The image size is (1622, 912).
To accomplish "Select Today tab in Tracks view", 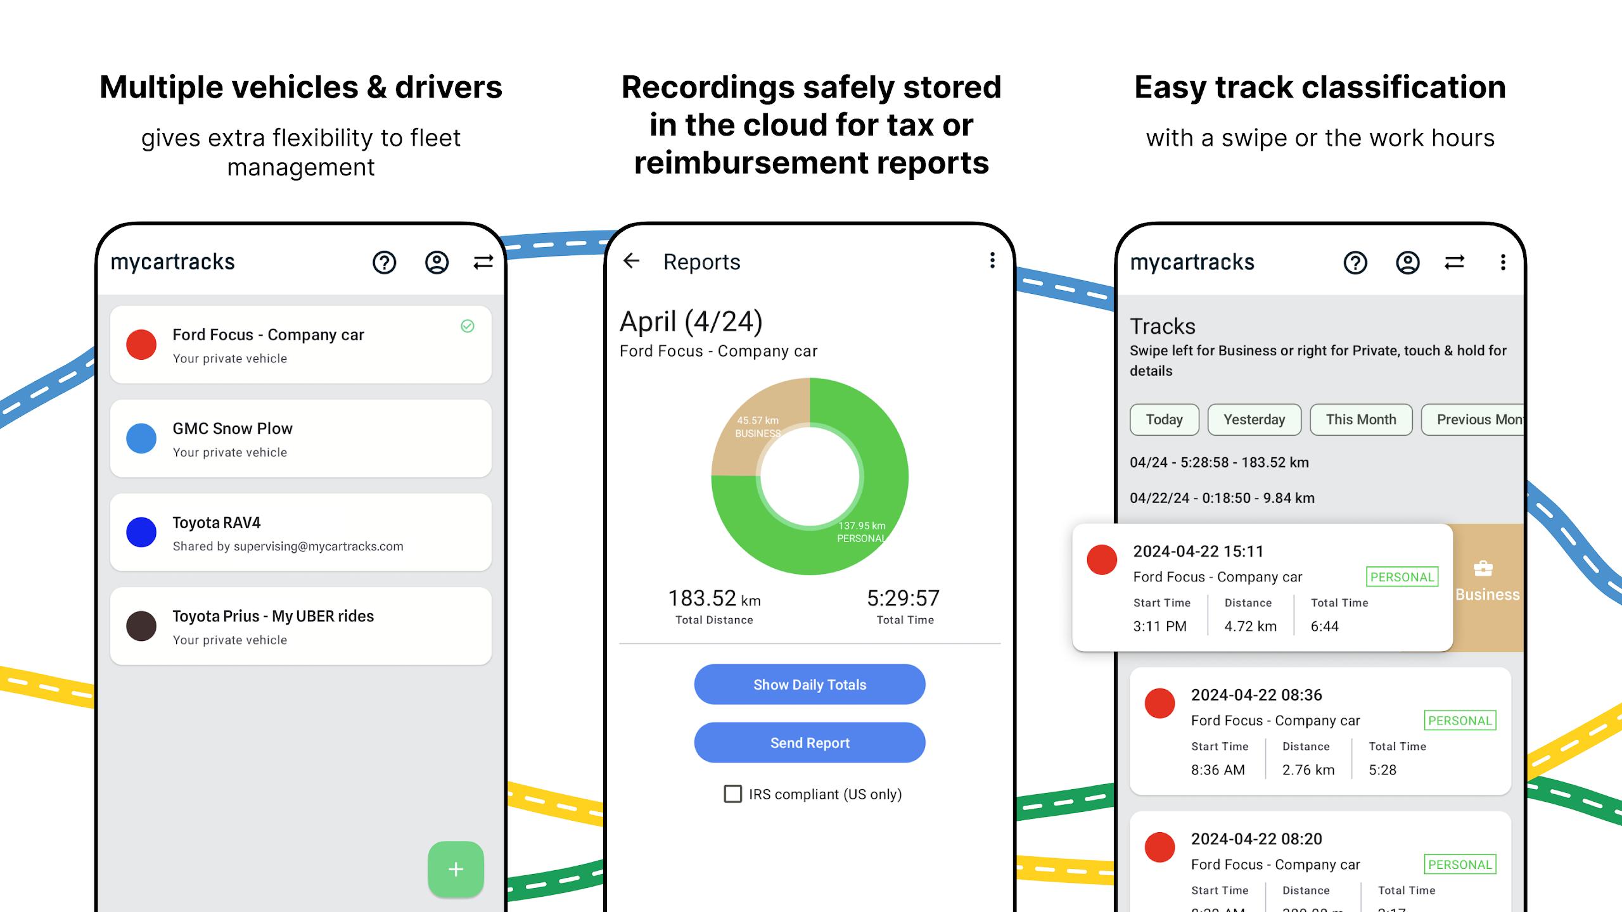I will [x=1164, y=420].
